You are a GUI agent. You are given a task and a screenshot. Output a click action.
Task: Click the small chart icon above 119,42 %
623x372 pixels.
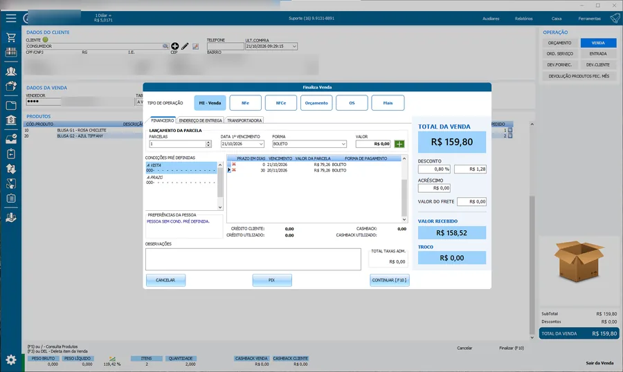click(x=112, y=358)
